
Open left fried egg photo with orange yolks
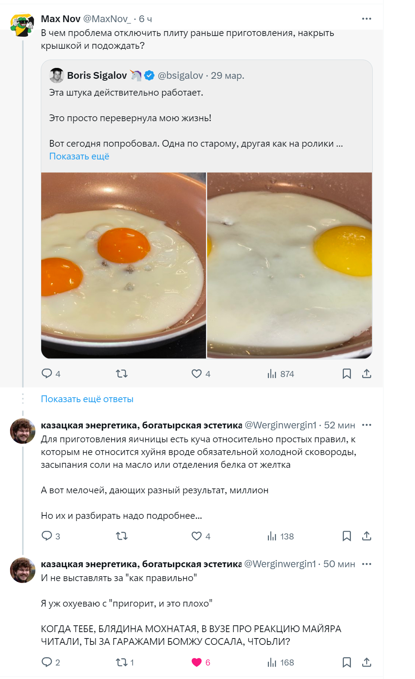point(124,265)
